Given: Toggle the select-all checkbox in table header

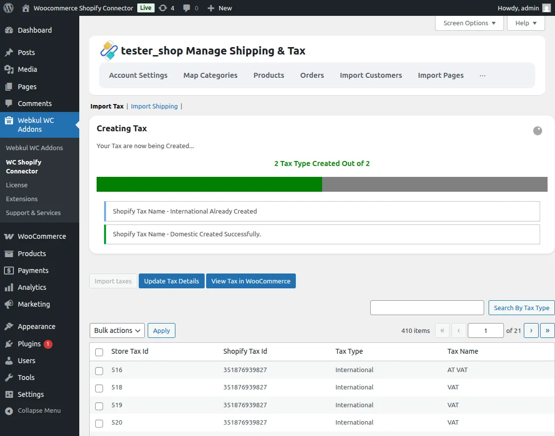Looking at the screenshot, I should 99,352.
